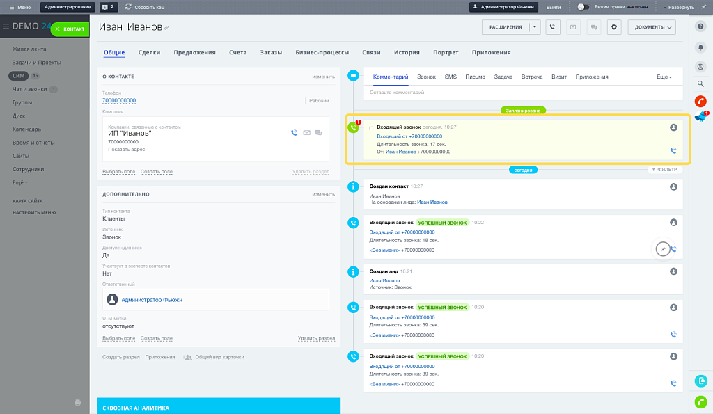The height and width of the screenshot is (414, 713).
Task: Click Выйти to log out
Action: pyautogui.click(x=554, y=7)
